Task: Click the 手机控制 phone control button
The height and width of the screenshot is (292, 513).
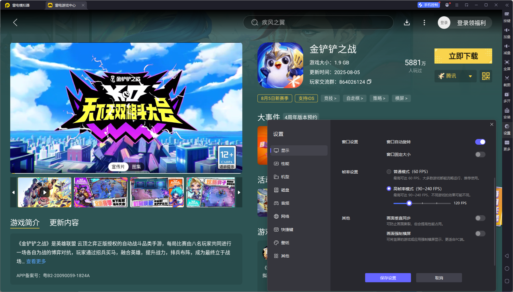Action: [x=428, y=5]
